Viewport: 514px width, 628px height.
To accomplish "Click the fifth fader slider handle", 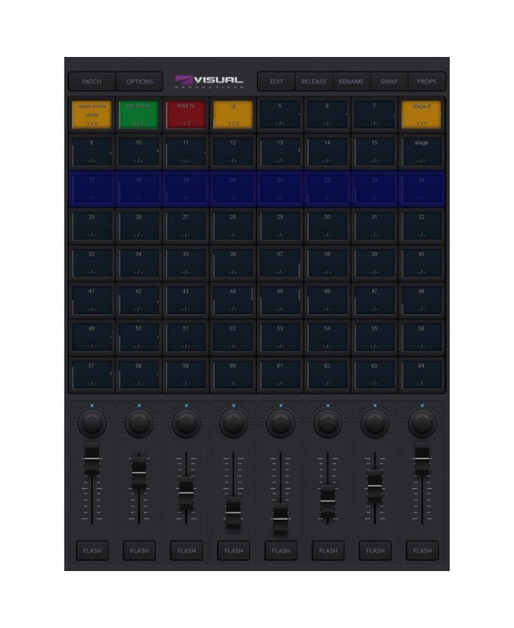I will [280, 519].
